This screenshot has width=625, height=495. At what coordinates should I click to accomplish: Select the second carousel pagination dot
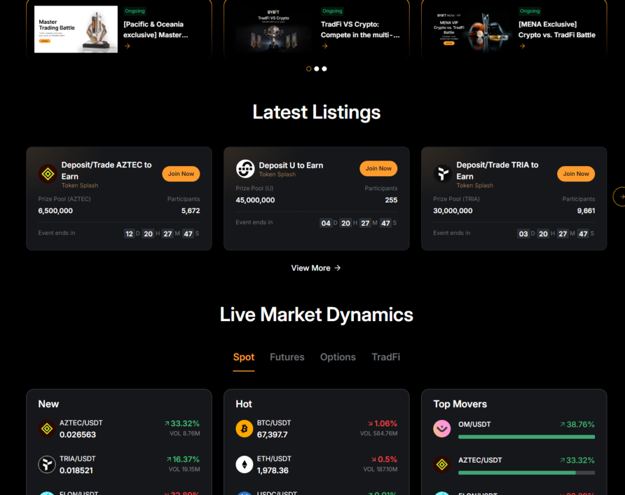317,69
